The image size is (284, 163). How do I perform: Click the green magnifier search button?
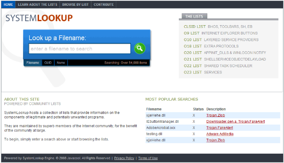coord(140,48)
